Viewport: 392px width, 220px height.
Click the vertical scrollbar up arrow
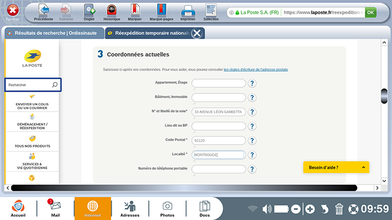(x=384, y=43)
